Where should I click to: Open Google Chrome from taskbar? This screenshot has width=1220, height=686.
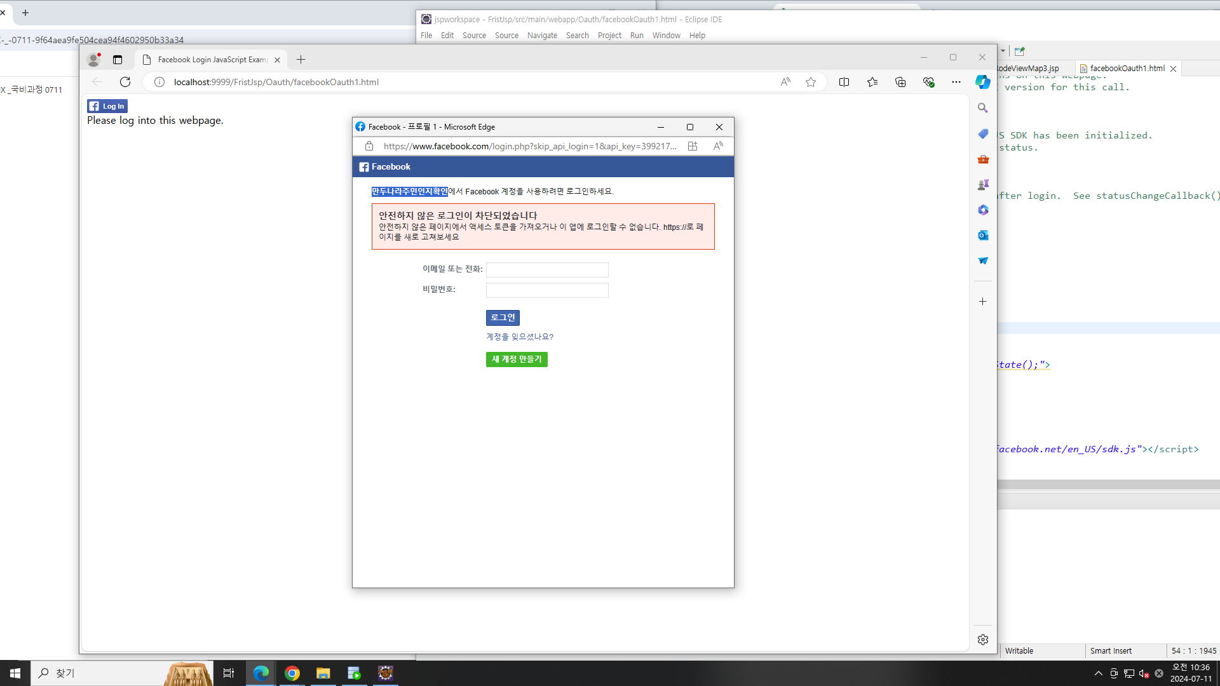click(292, 673)
